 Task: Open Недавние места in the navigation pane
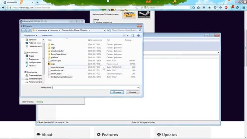tap(35, 46)
